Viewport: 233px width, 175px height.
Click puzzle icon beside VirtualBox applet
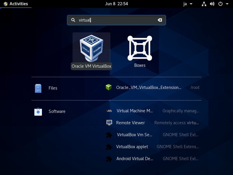pyautogui.click(x=109, y=147)
